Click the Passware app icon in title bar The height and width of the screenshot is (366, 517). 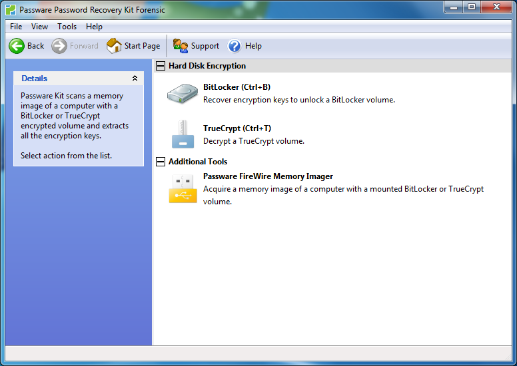pos(11,10)
